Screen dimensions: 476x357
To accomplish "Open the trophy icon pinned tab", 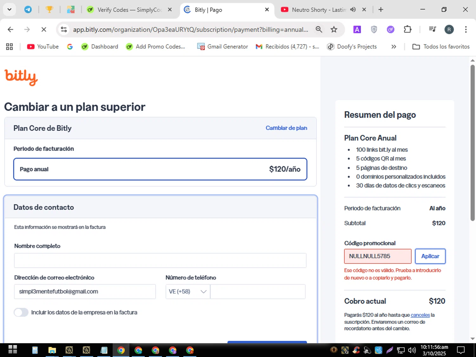I will (x=49, y=10).
